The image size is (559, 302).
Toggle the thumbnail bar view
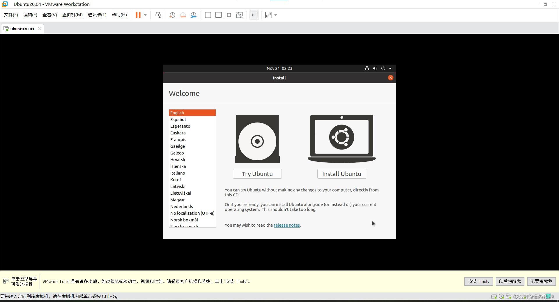[x=219, y=15]
